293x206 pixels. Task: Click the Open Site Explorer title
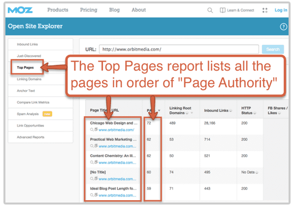35,26
